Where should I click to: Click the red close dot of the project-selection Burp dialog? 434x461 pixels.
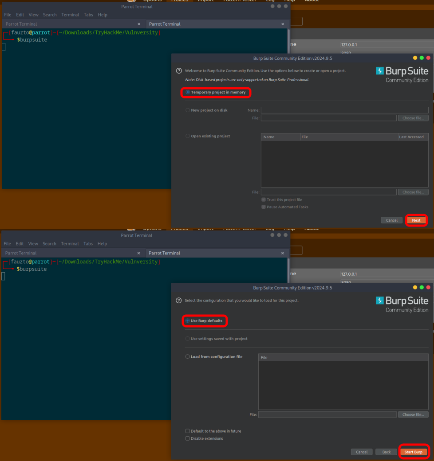[428, 58]
